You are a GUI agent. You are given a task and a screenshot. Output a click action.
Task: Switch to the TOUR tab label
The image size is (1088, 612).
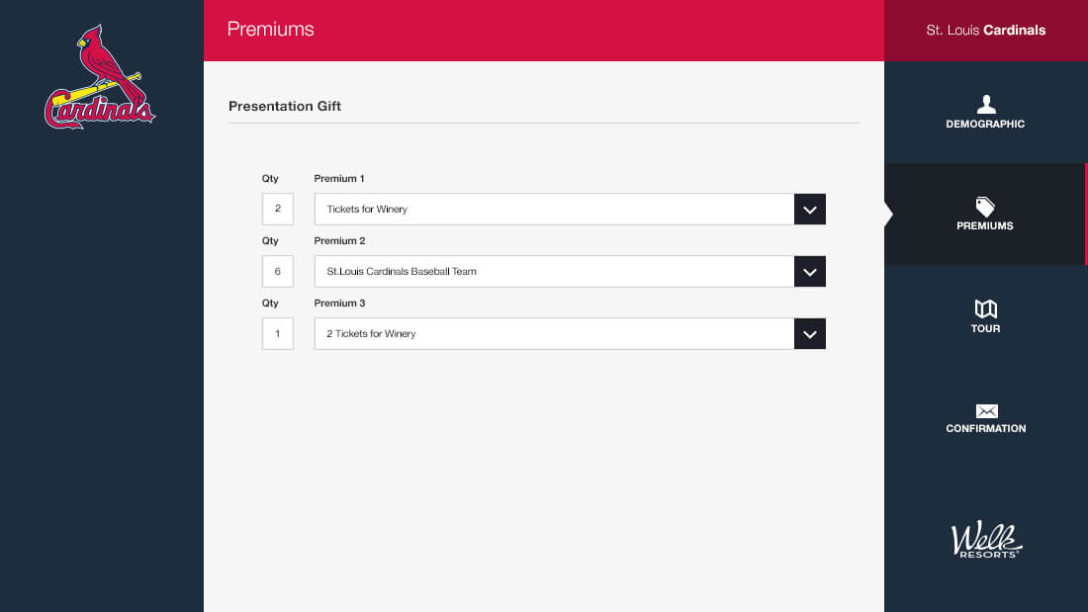tap(985, 328)
